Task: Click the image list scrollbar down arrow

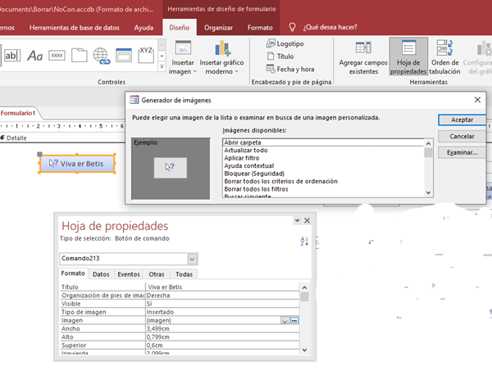Action: [x=428, y=191]
